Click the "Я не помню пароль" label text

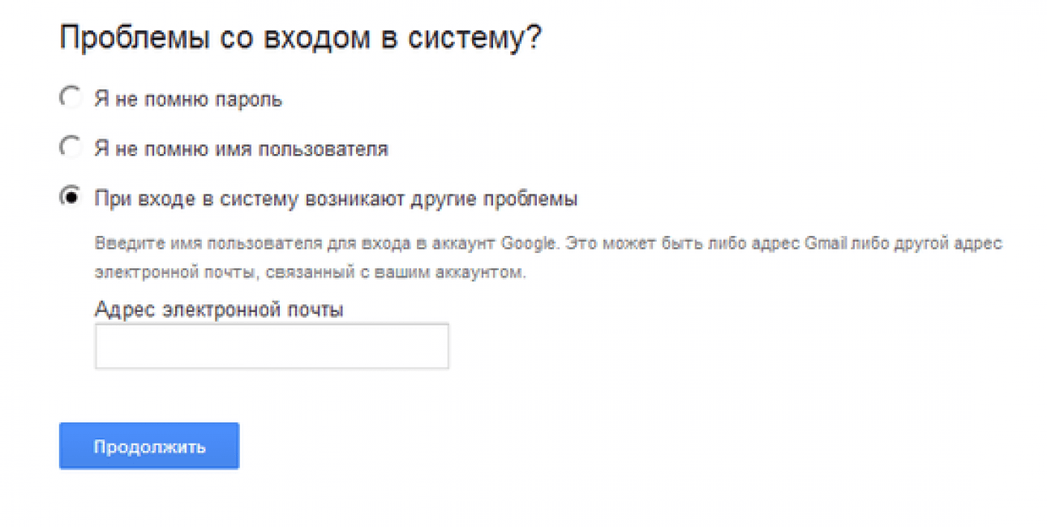coord(189,100)
